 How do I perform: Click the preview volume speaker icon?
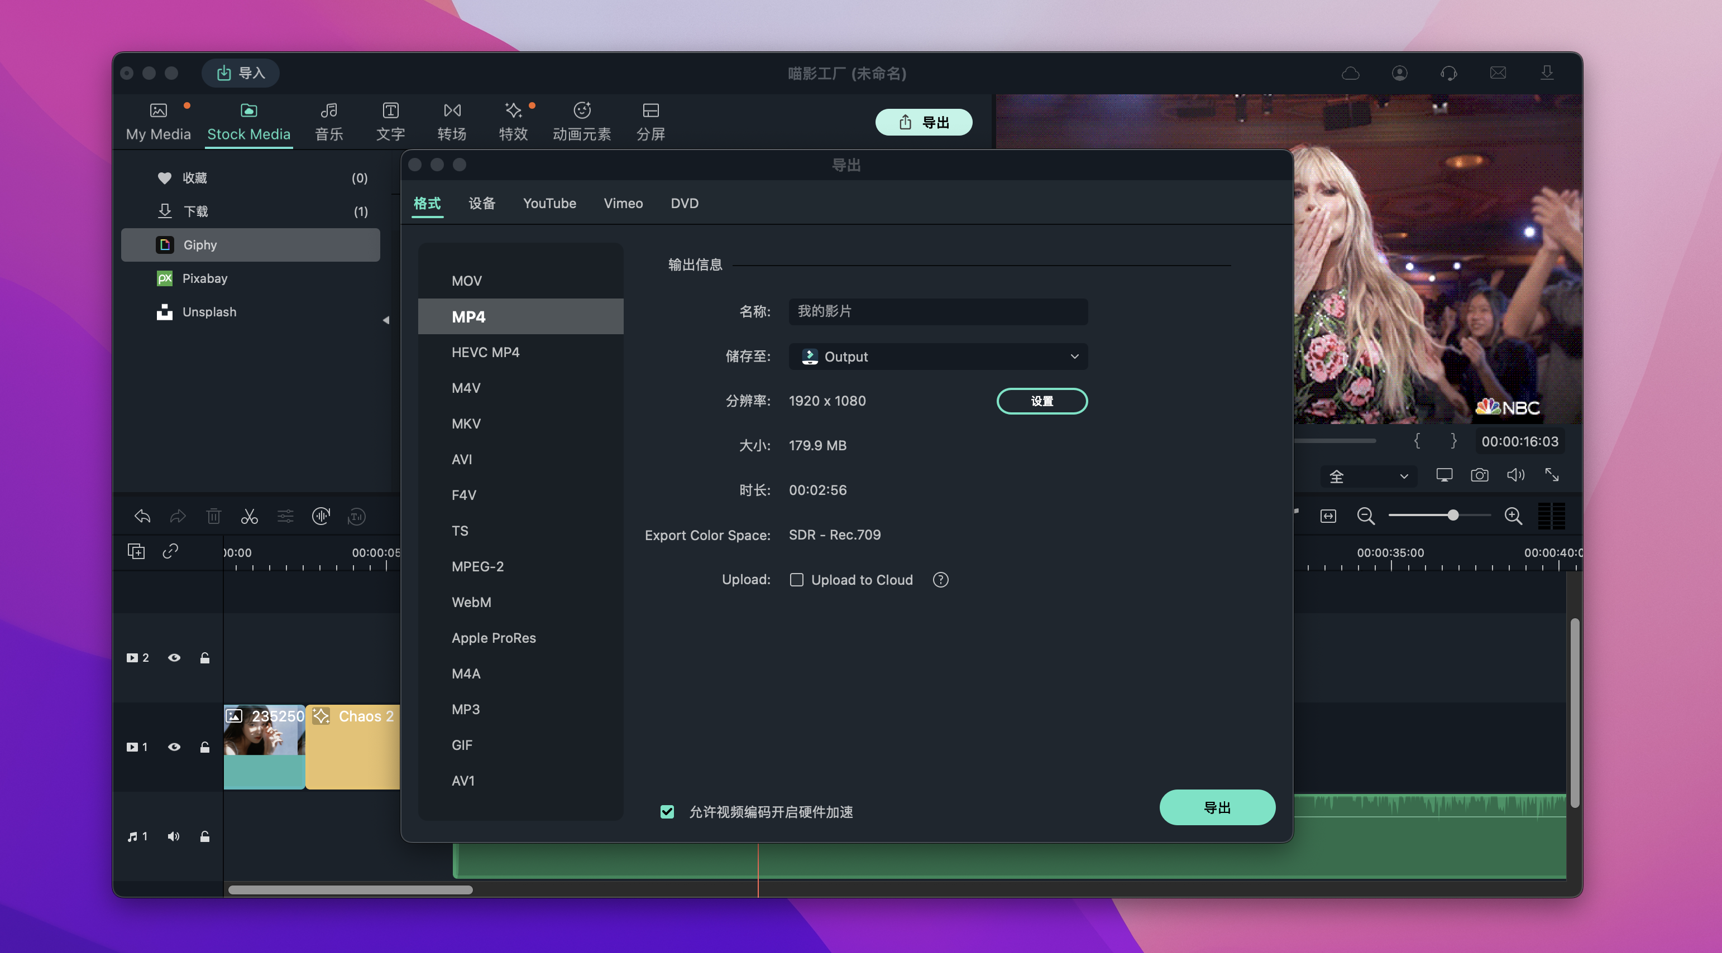(x=1515, y=475)
